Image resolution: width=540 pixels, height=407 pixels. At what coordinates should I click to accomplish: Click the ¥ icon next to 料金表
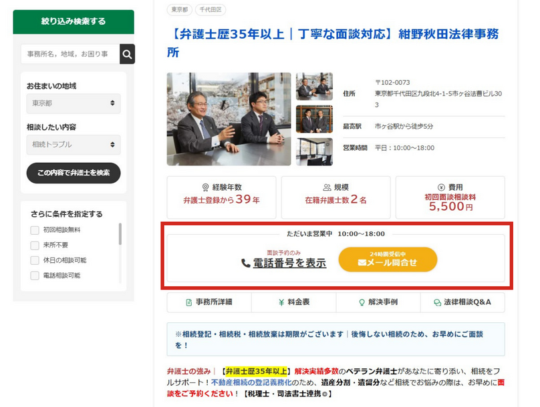pyautogui.click(x=281, y=303)
